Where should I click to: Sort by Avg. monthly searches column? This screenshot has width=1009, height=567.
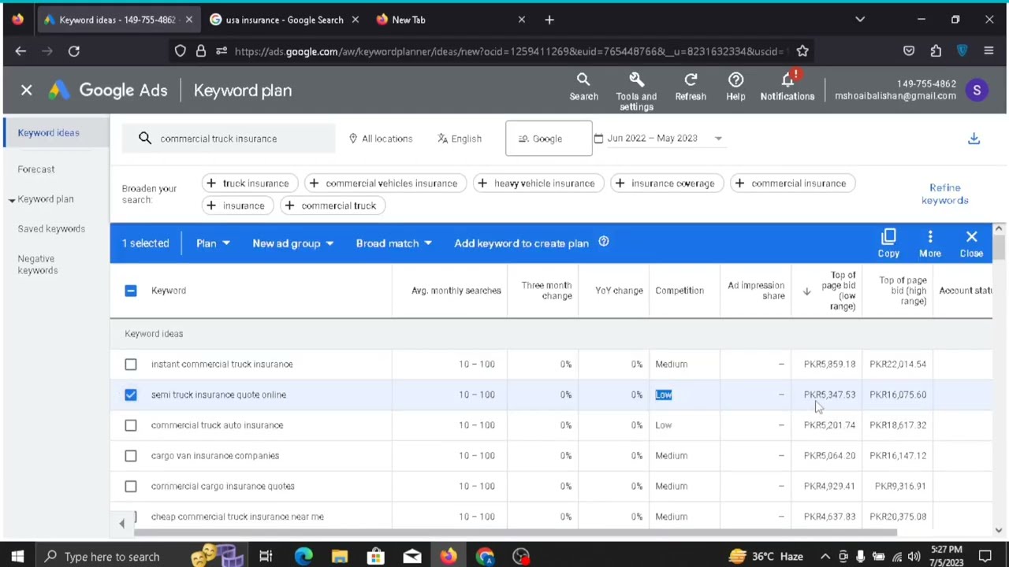coord(456,291)
